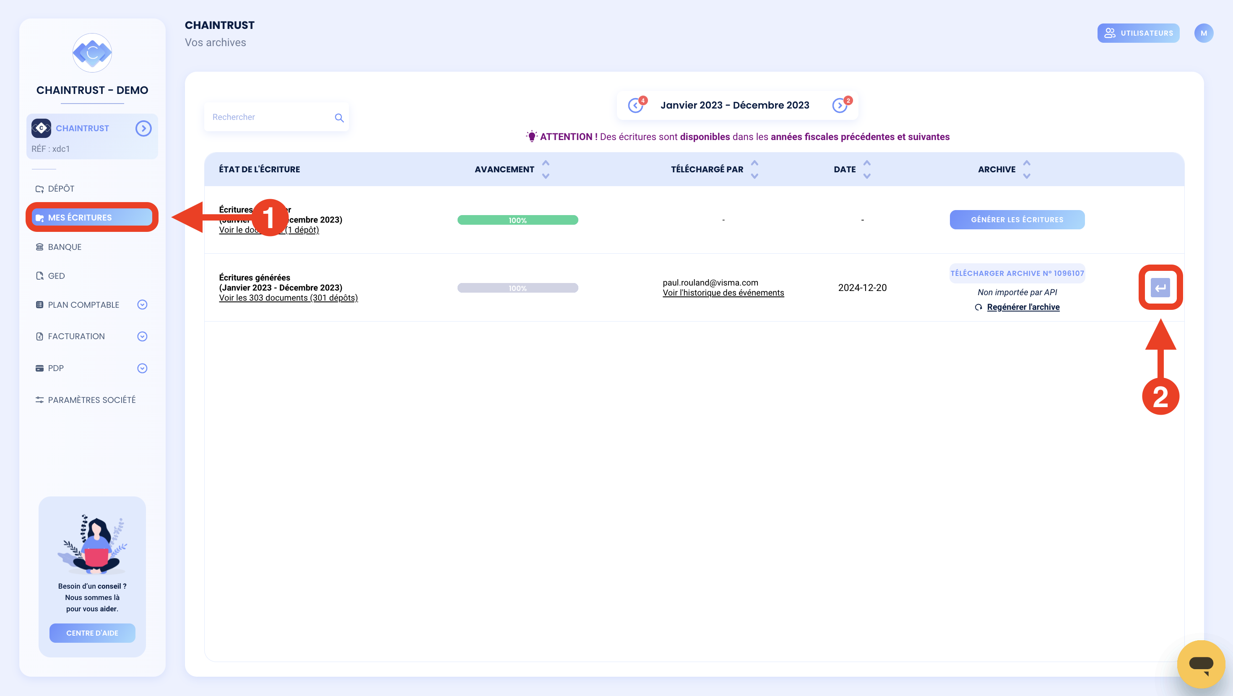Open Centre d'aide

pyautogui.click(x=92, y=633)
